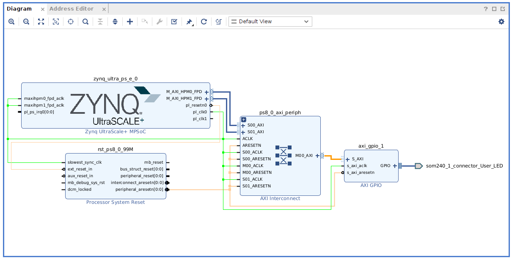Select the peripheral_aresetn[0:0] pin
Image resolution: width=512 pixels, height=258 pixels.
(139, 189)
